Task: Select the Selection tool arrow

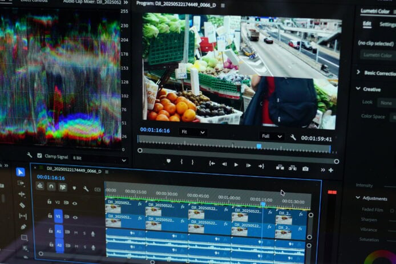Action: click(x=21, y=172)
